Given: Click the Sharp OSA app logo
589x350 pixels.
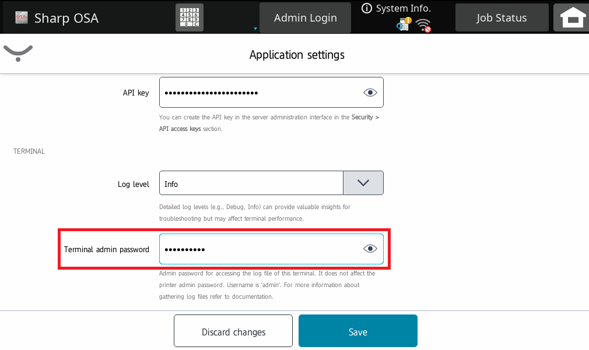Looking at the screenshot, I should point(21,18).
